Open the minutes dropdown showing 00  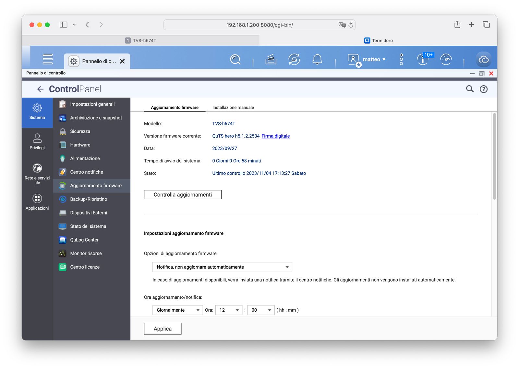tap(261, 310)
